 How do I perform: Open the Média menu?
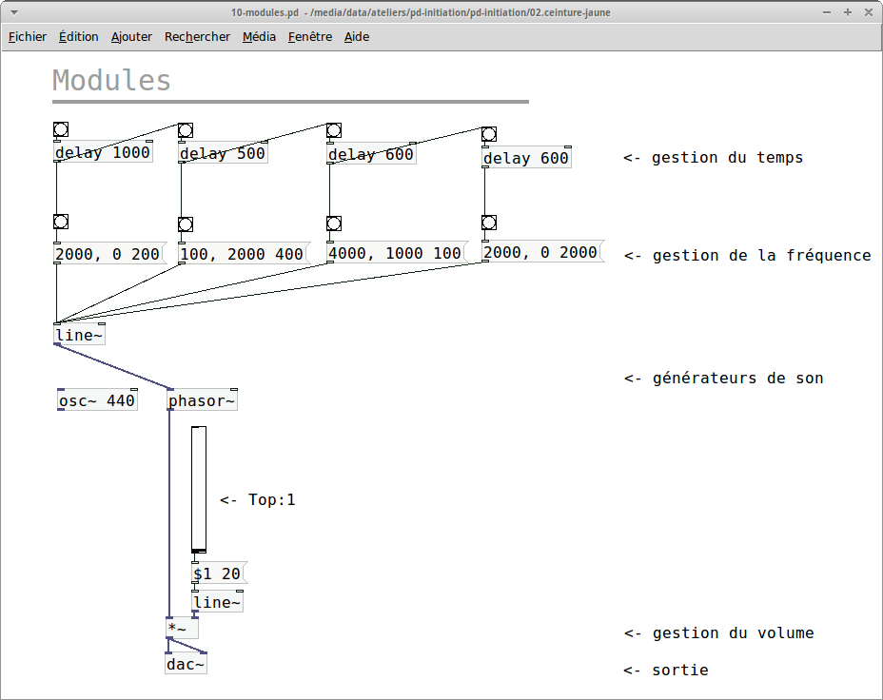tap(259, 36)
